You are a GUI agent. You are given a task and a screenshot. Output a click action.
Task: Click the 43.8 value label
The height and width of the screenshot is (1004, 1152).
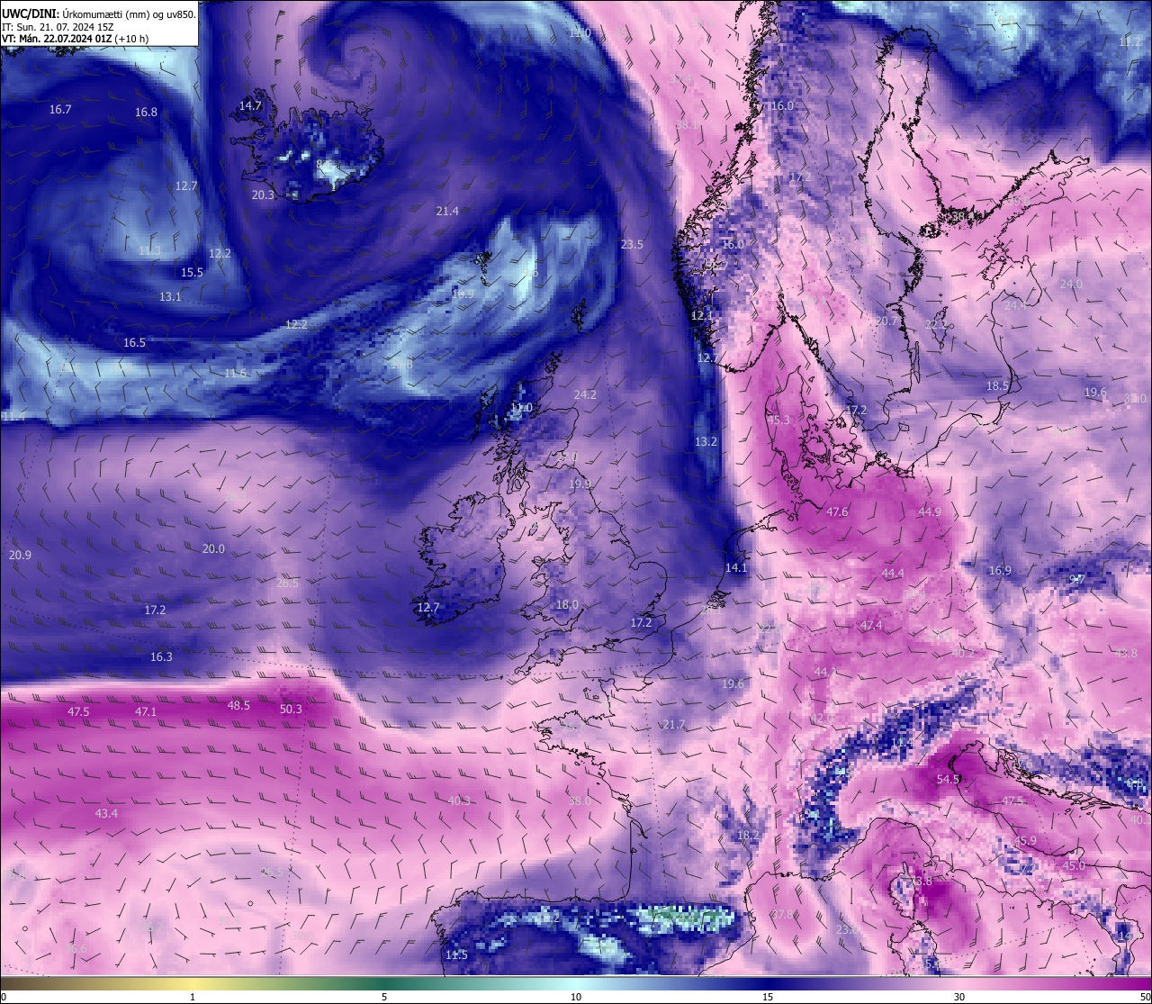click(1126, 653)
